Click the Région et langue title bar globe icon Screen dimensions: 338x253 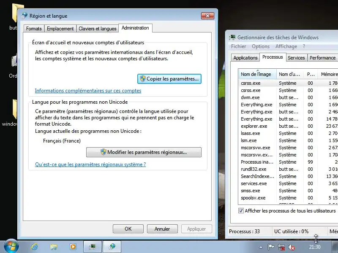(25, 16)
